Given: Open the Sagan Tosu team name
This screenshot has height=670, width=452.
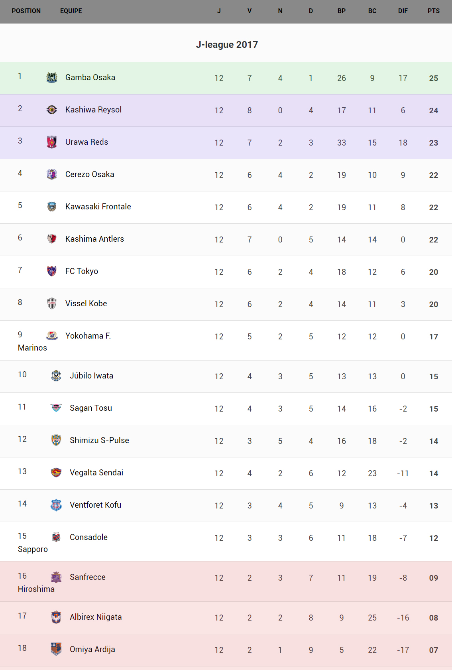Looking at the screenshot, I should (91, 408).
